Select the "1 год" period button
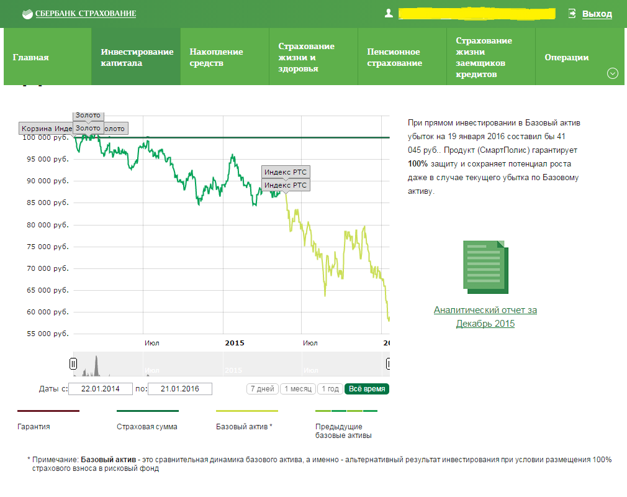Image resolution: width=627 pixels, height=497 pixels. (330, 389)
